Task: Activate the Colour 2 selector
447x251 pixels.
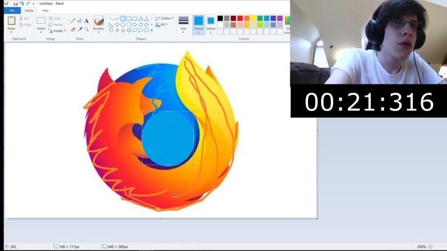Action: (211, 25)
